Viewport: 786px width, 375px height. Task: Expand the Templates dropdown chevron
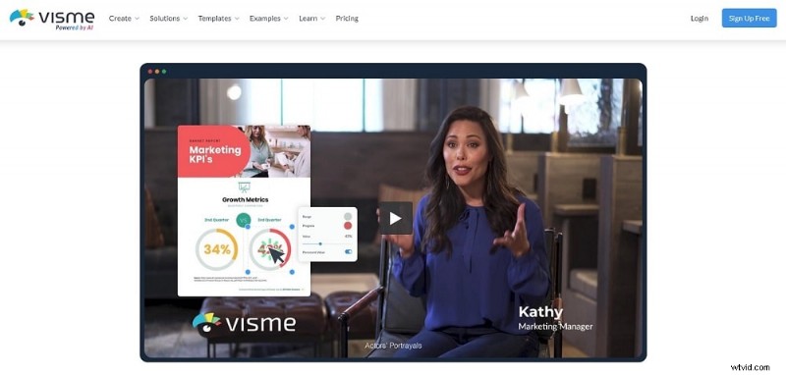[x=237, y=19]
